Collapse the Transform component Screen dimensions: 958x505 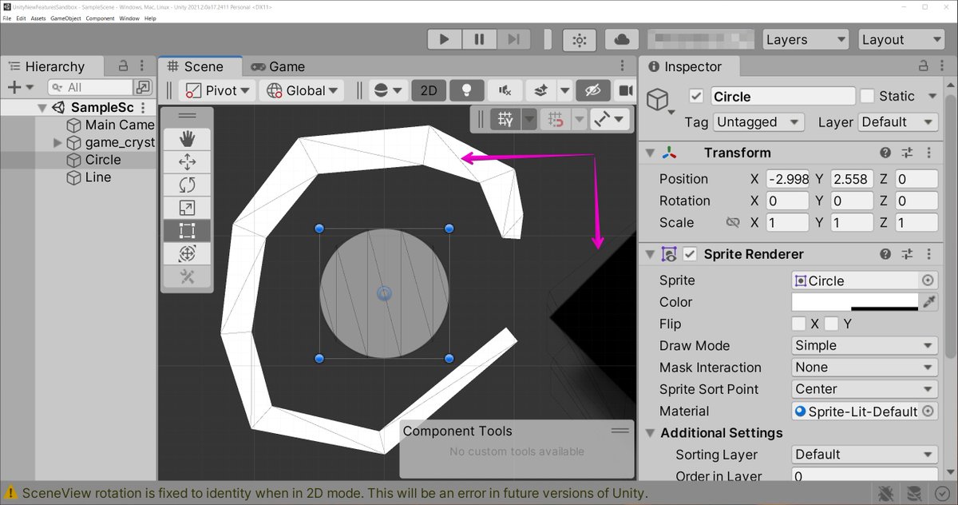[650, 152]
